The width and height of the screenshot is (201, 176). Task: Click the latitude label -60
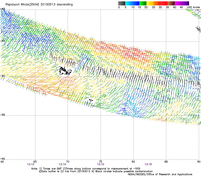click(2, 159)
